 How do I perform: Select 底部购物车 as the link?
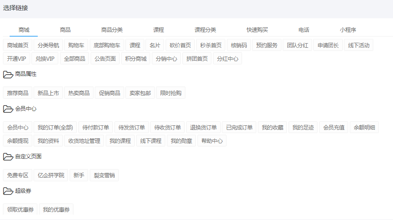(107, 45)
